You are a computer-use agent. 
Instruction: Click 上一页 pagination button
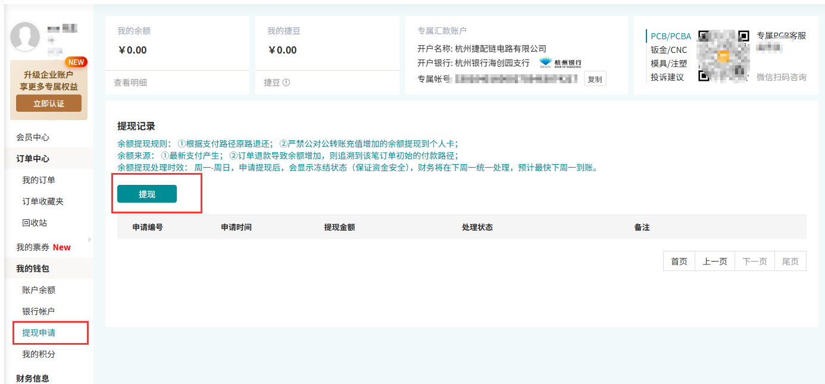coord(715,262)
